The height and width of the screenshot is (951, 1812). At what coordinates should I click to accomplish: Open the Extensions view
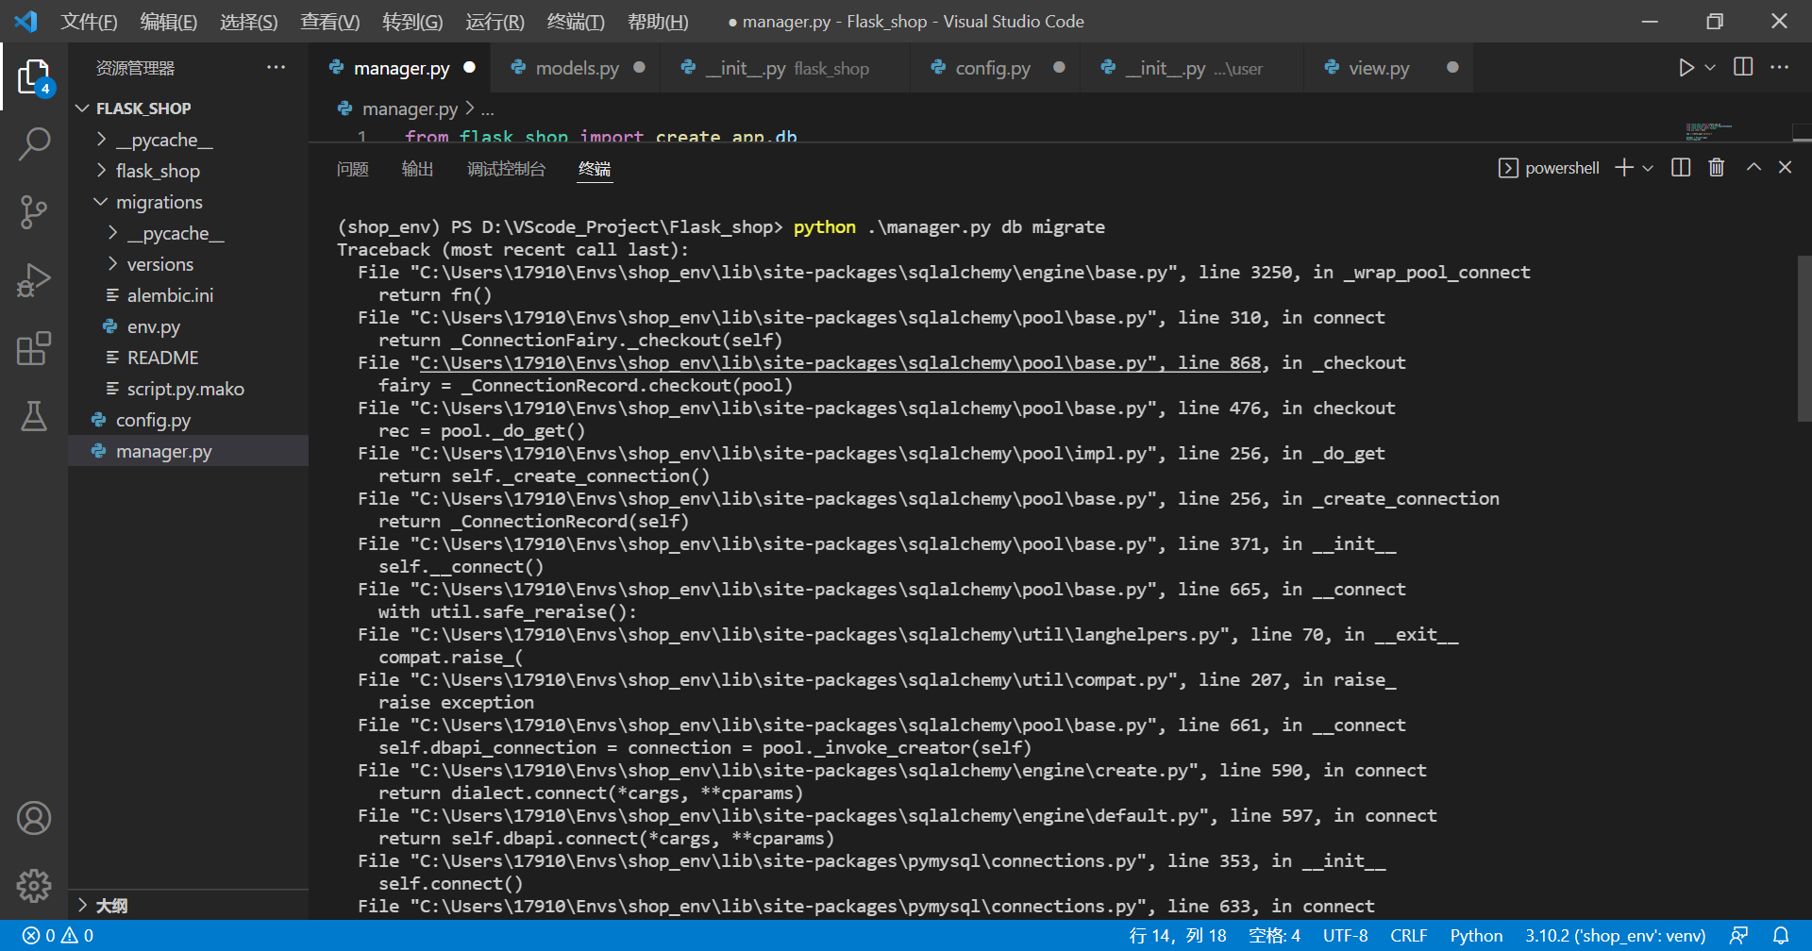tap(34, 348)
